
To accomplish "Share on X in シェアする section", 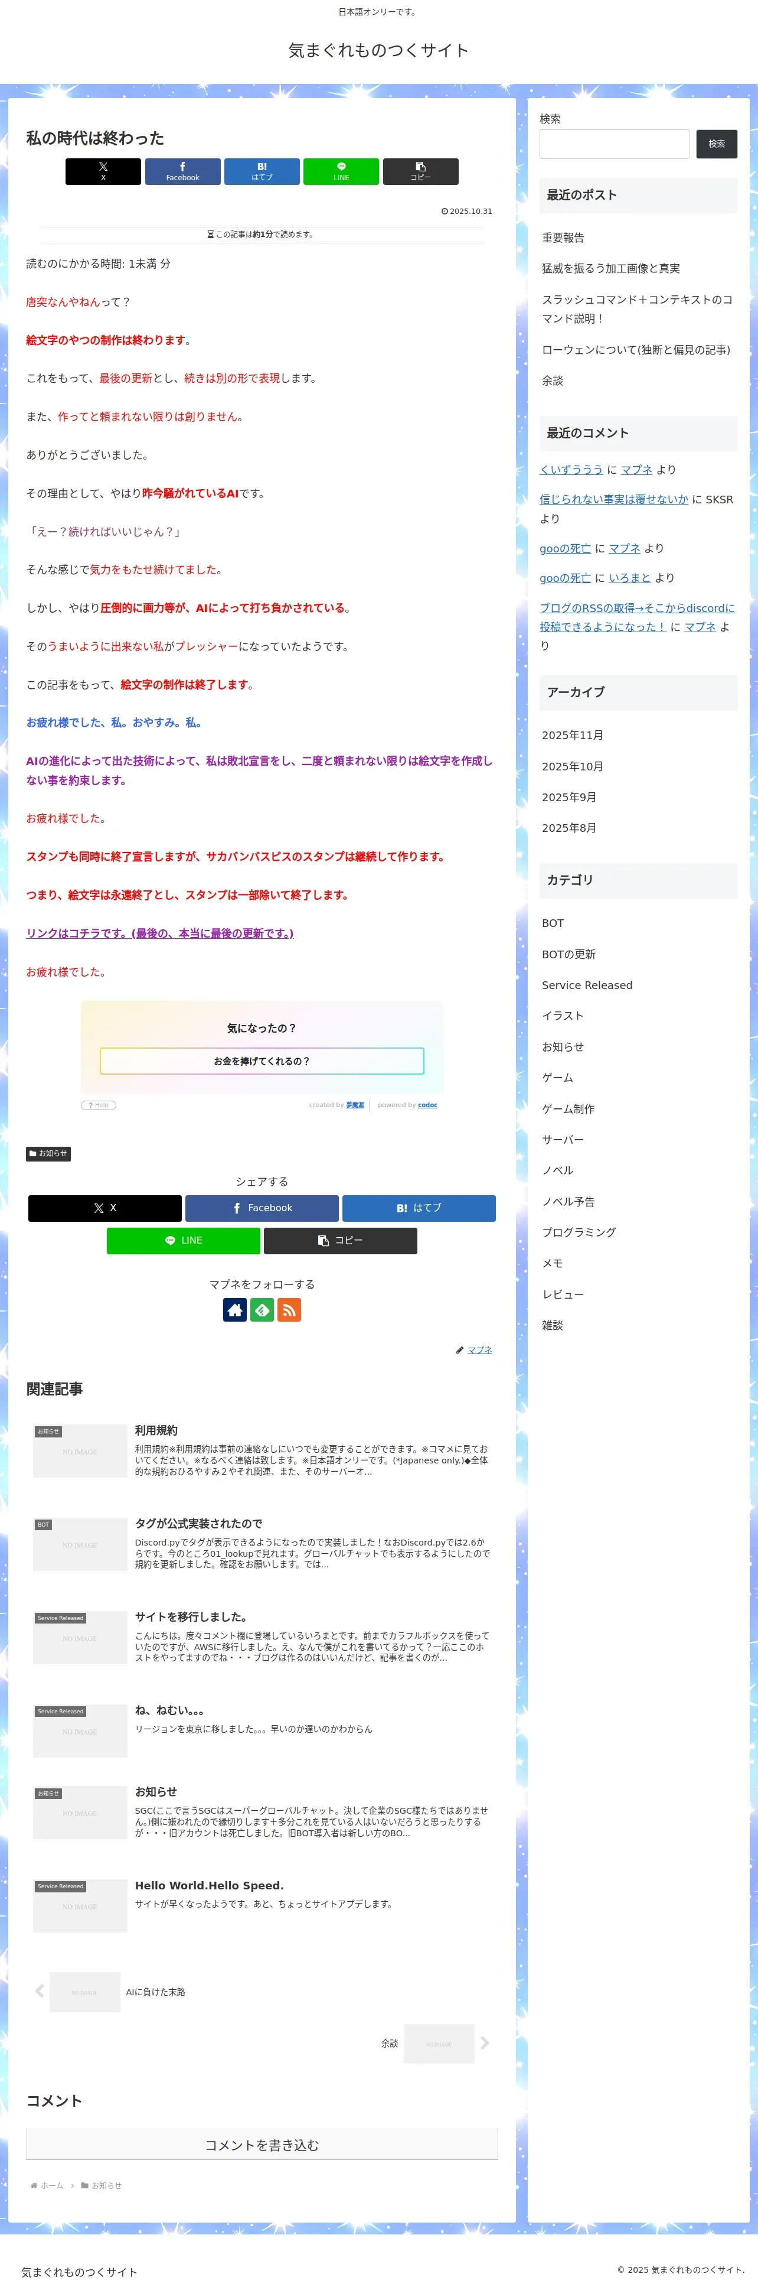I will coord(104,1208).
